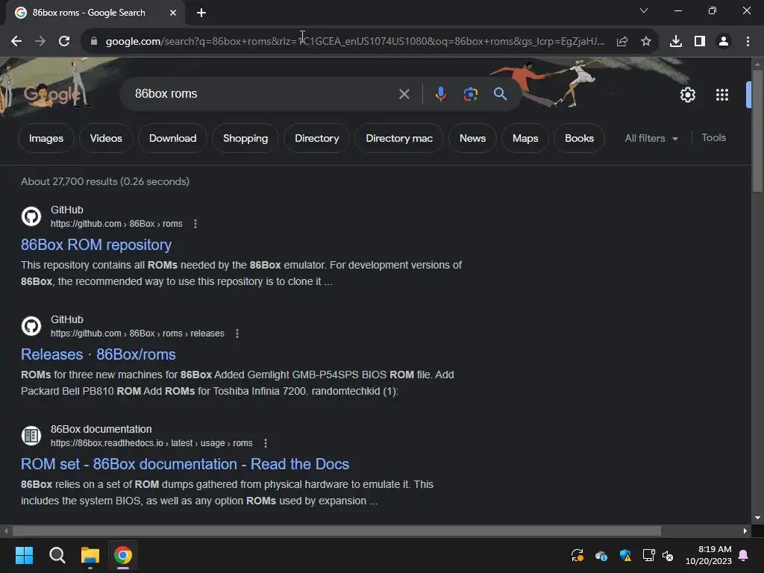764x573 pixels.
Task: Submit search with magnifier icon
Action: coord(500,93)
